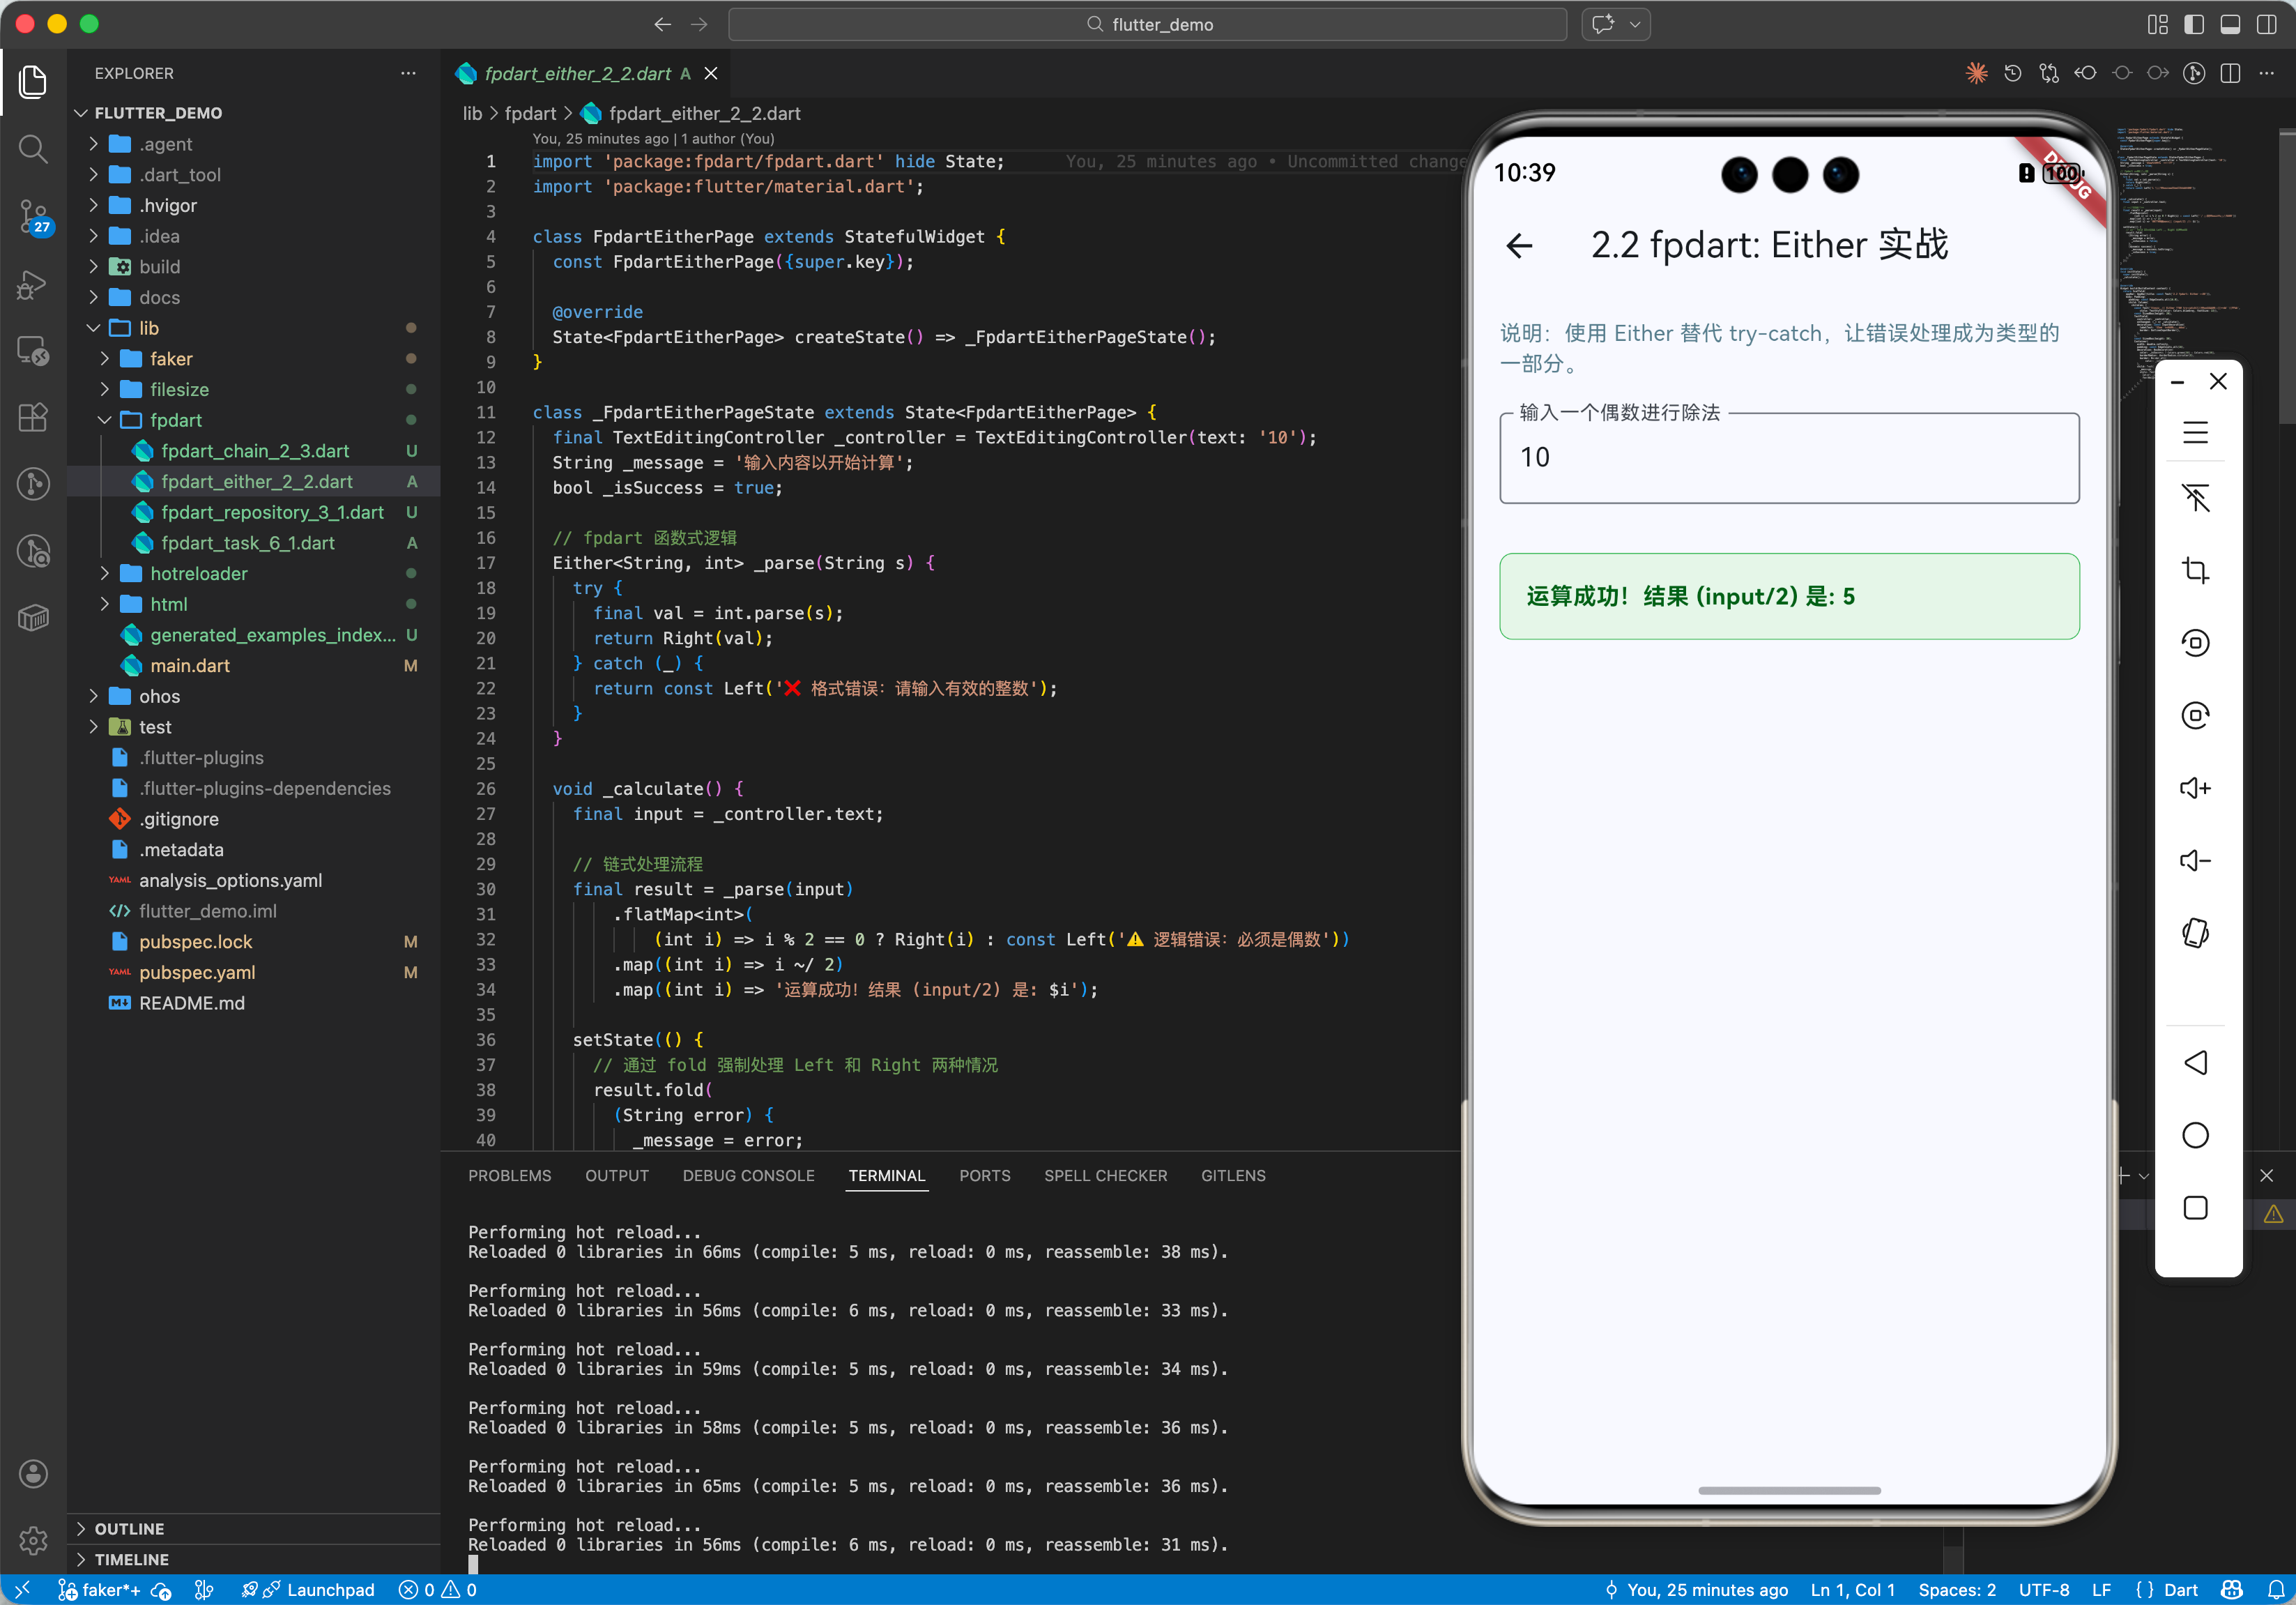Open Source Control view with 27 badge
This screenshot has height=1605, width=2296.
coord(33,214)
